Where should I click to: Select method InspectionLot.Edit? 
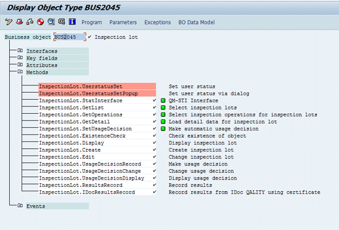coord(97,157)
